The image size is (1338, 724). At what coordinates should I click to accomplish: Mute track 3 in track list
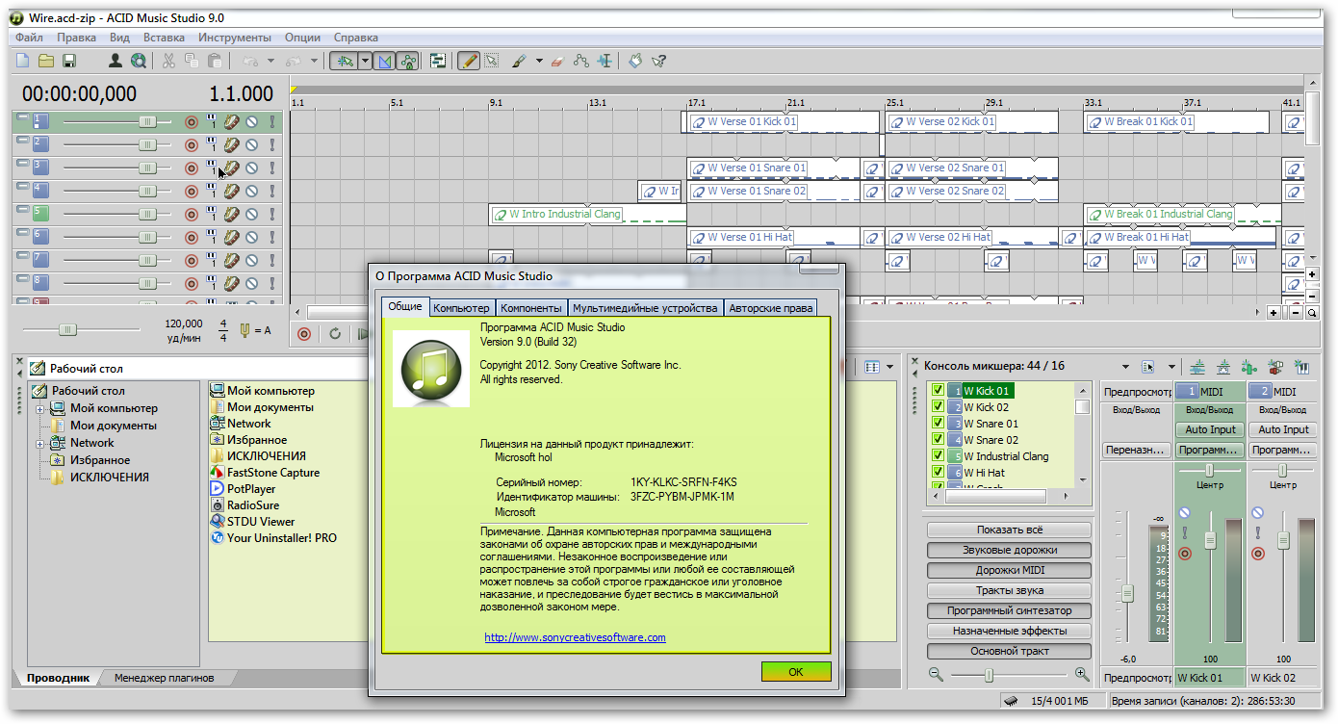pyautogui.click(x=251, y=168)
